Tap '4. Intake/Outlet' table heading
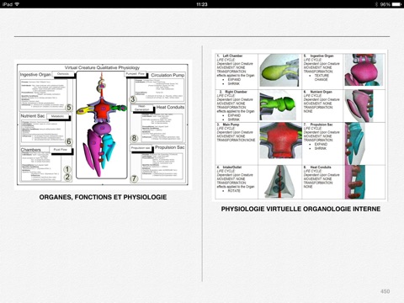 coord(230,167)
